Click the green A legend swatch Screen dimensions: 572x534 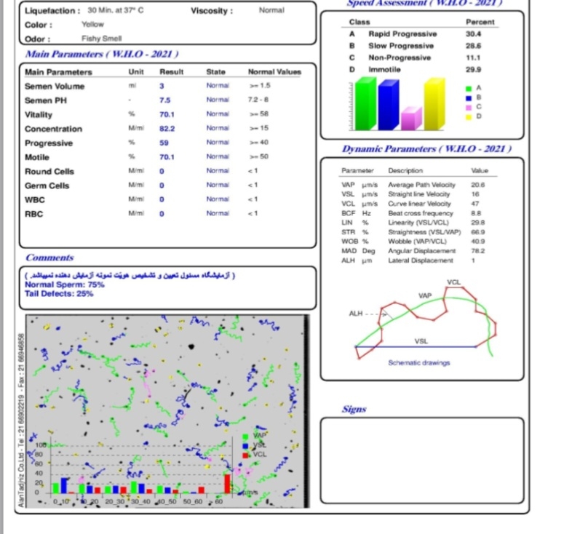469,88
